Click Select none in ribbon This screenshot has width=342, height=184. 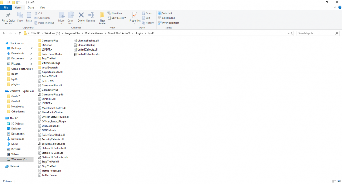point(167,18)
